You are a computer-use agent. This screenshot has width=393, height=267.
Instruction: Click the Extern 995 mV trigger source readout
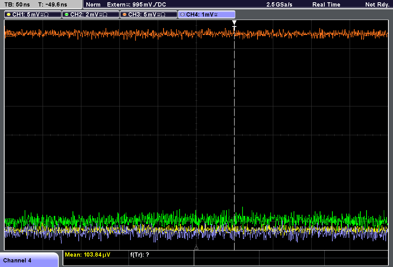pyautogui.click(x=137, y=5)
